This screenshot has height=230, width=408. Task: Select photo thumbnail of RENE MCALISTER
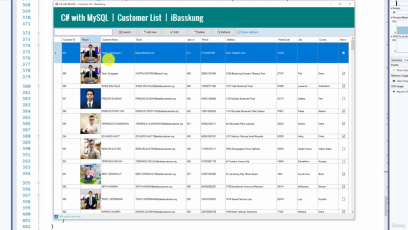click(x=91, y=149)
